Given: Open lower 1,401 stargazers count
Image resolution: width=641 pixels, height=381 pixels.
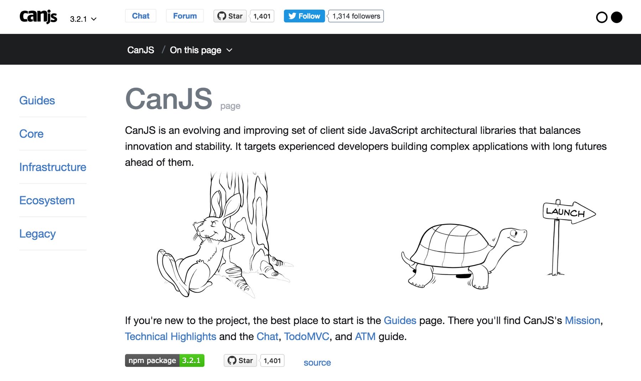Looking at the screenshot, I should tap(272, 360).
